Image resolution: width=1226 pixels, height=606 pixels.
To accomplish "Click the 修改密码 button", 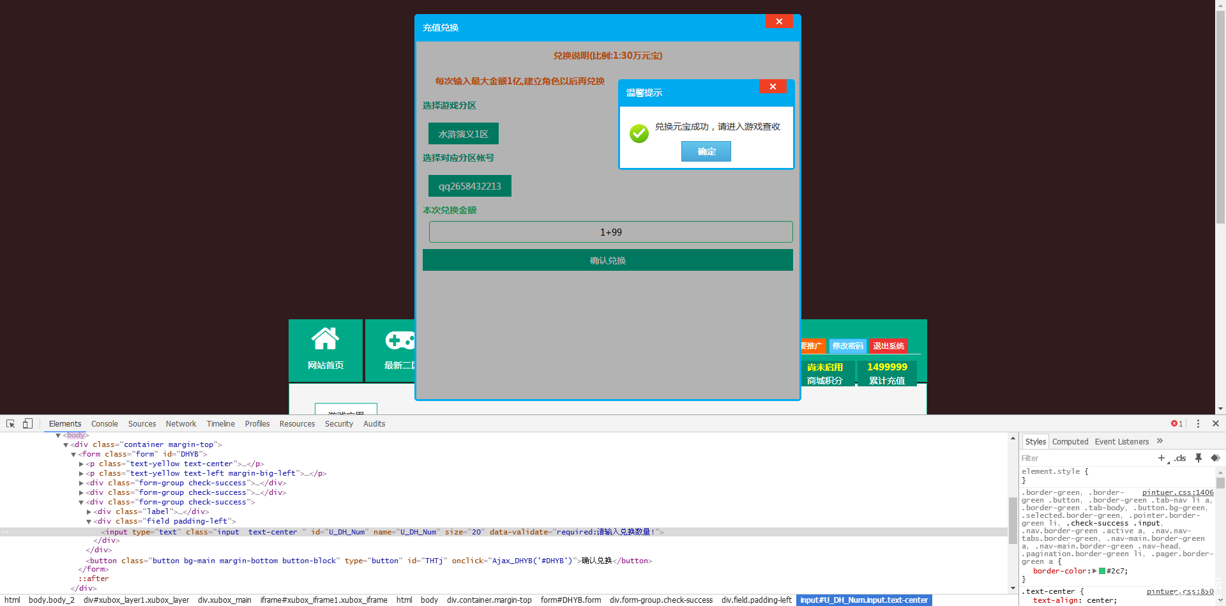I will (847, 345).
